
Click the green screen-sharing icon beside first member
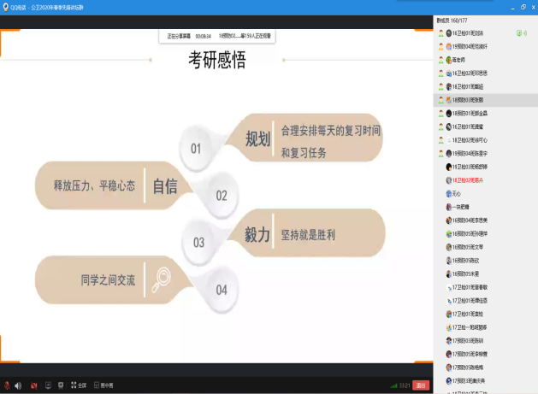[x=519, y=33]
